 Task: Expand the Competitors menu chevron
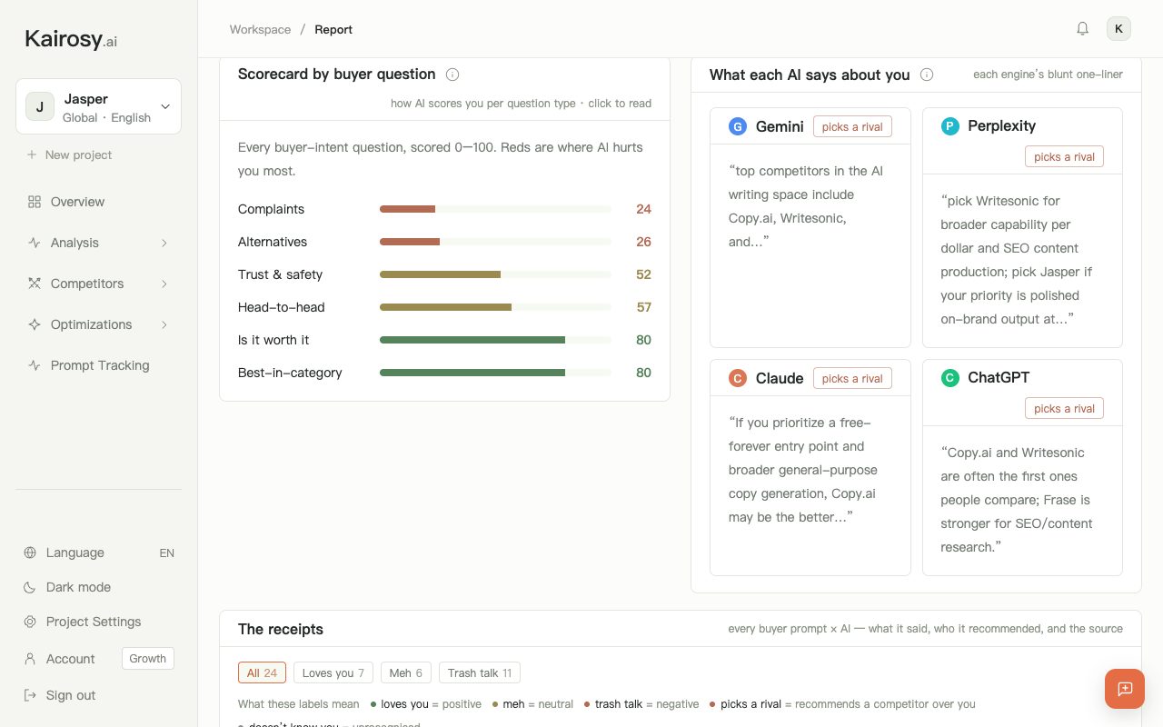tap(164, 284)
